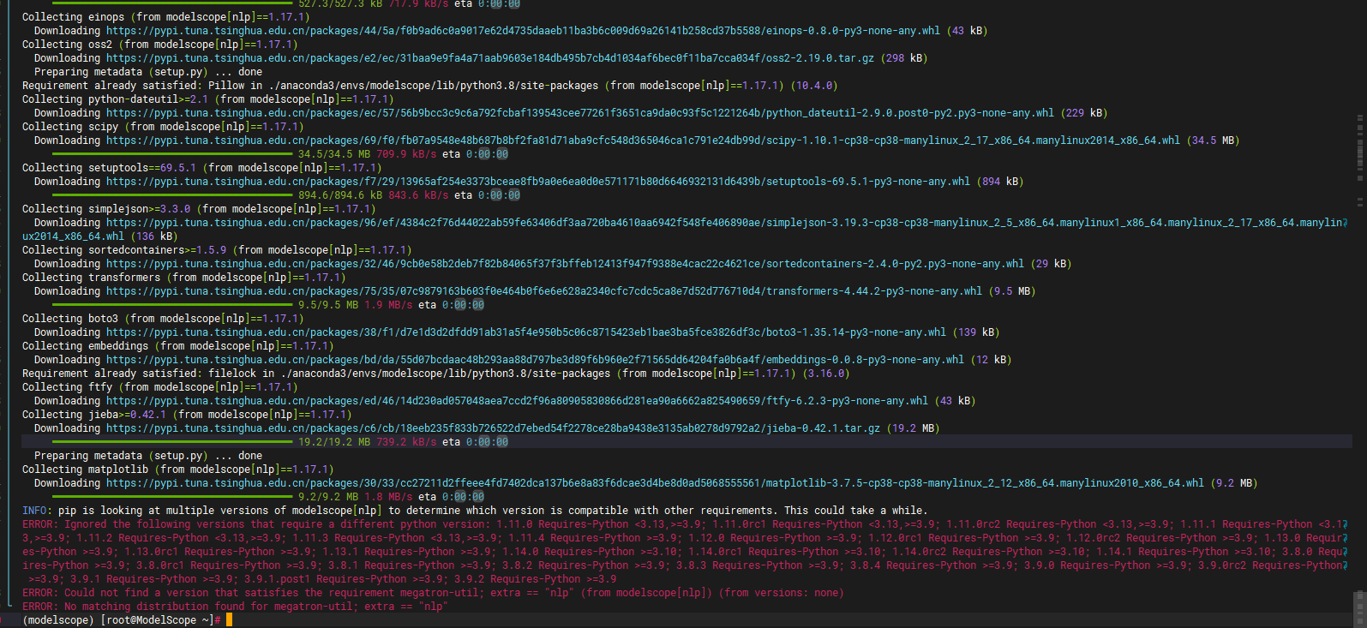
Task: Click the einops package download URL
Action: (523, 31)
